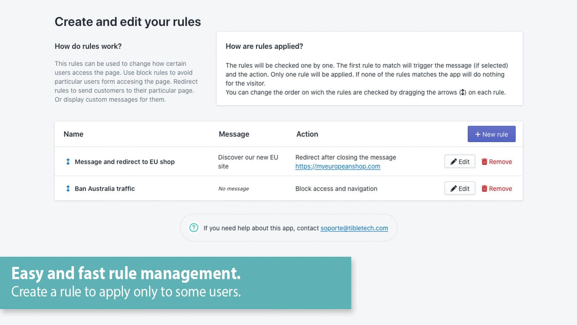Edit the Ban Australia traffic rule
The width and height of the screenshot is (577, 325).
click(x=459, y=188)
